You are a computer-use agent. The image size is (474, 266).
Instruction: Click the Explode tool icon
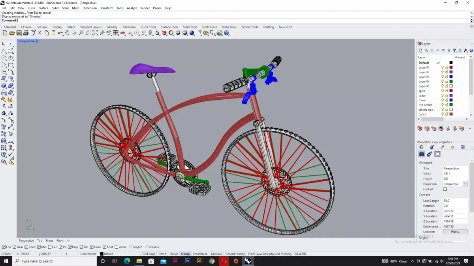pyautogui.click(x=11, y=100)
